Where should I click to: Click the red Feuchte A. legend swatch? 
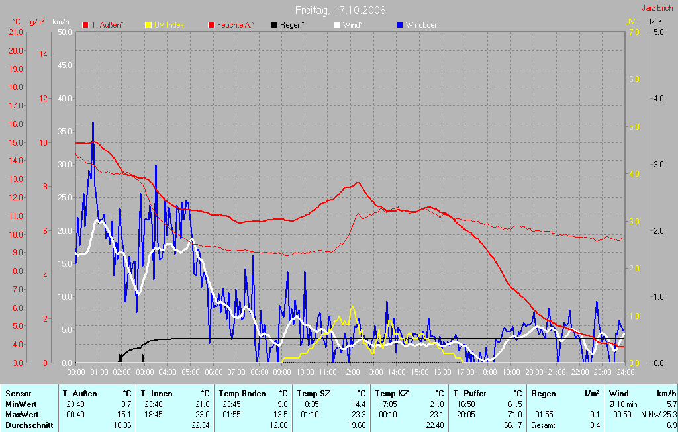(211, 25)
